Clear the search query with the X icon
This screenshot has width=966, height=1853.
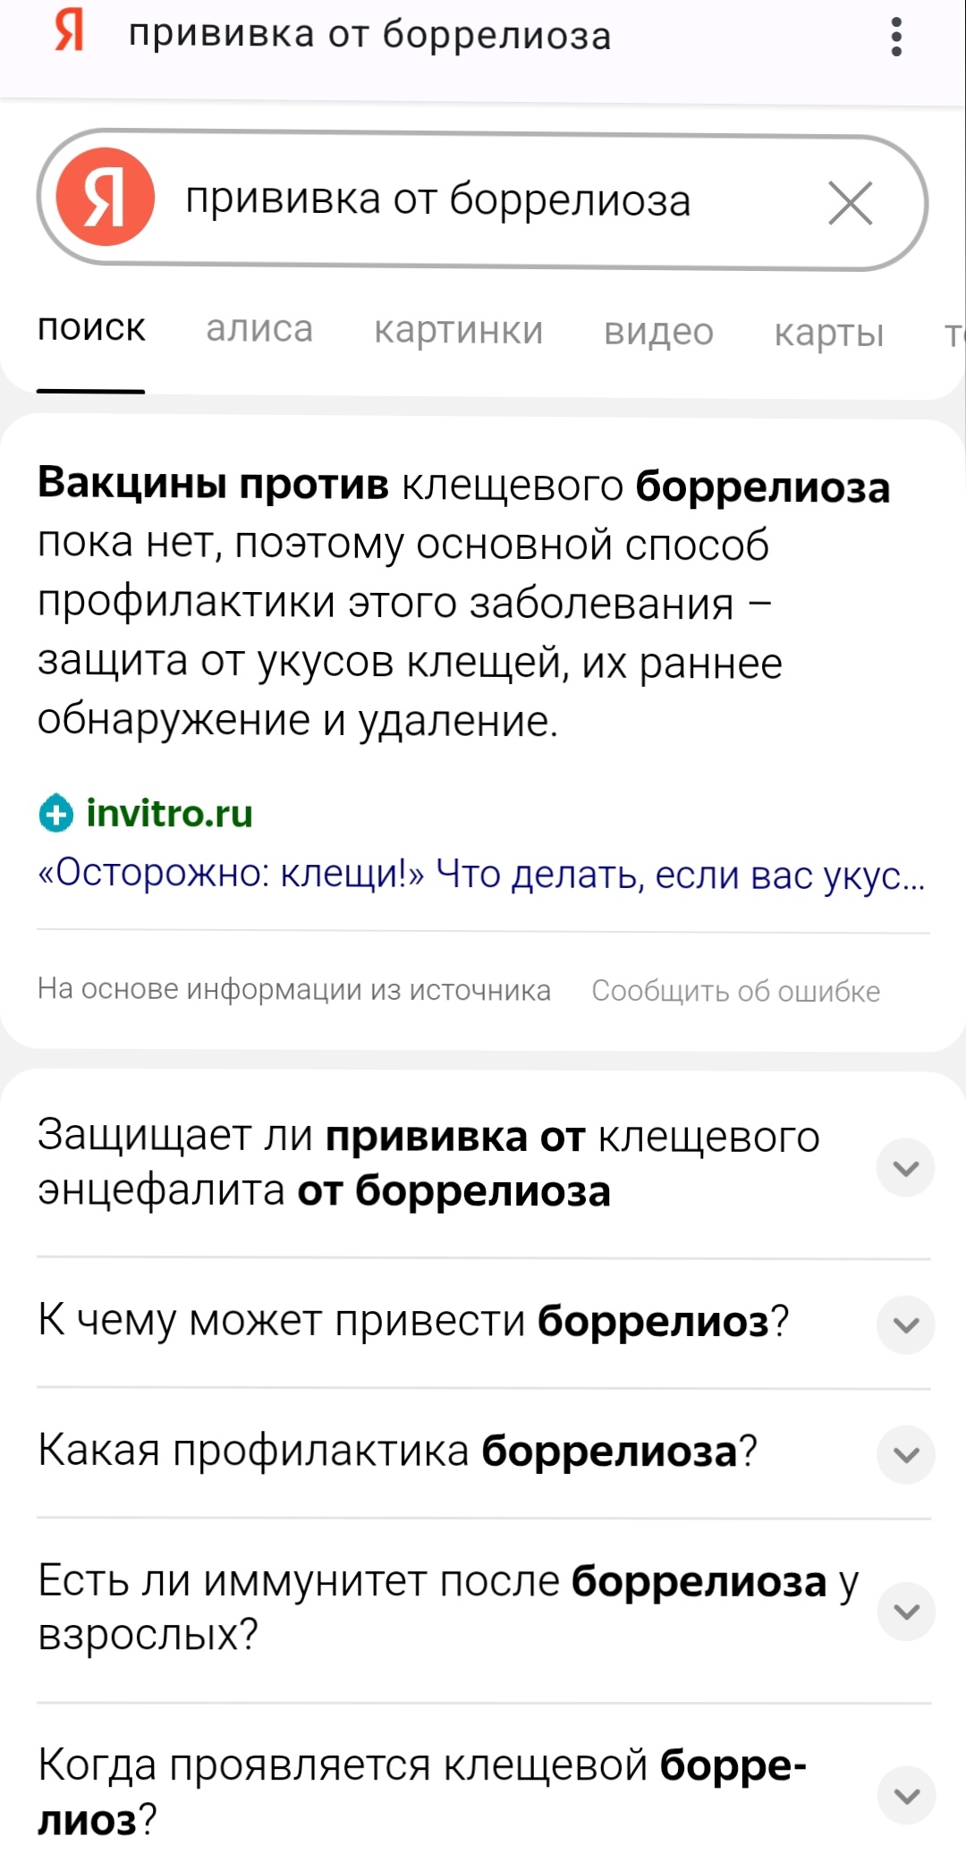coord(850,203)
